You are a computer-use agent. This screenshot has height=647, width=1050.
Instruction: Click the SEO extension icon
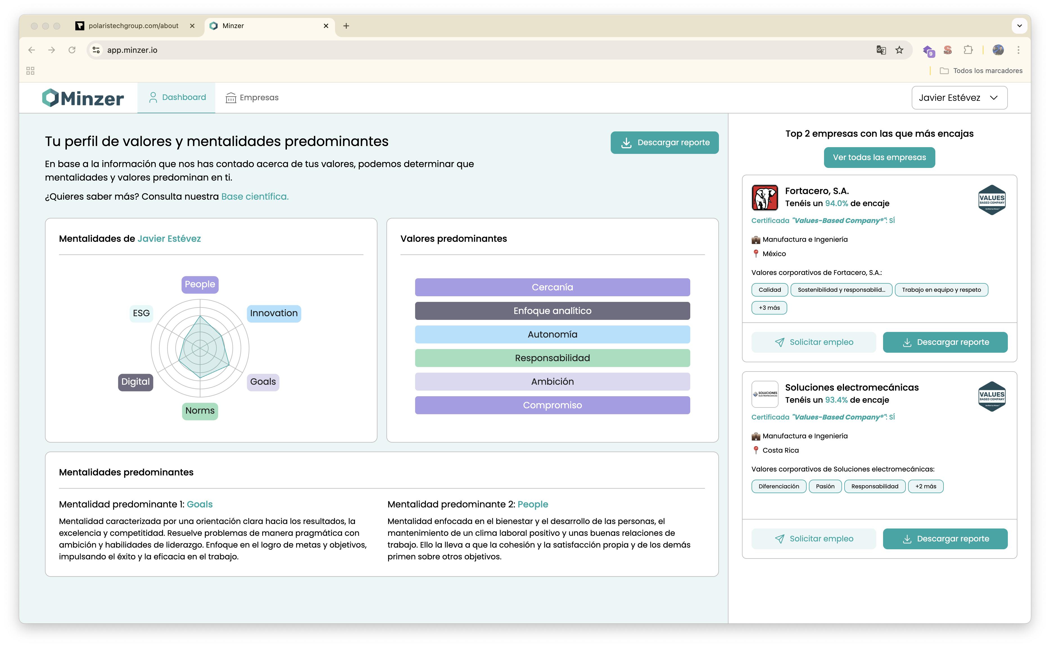click(x=948, y=50)
